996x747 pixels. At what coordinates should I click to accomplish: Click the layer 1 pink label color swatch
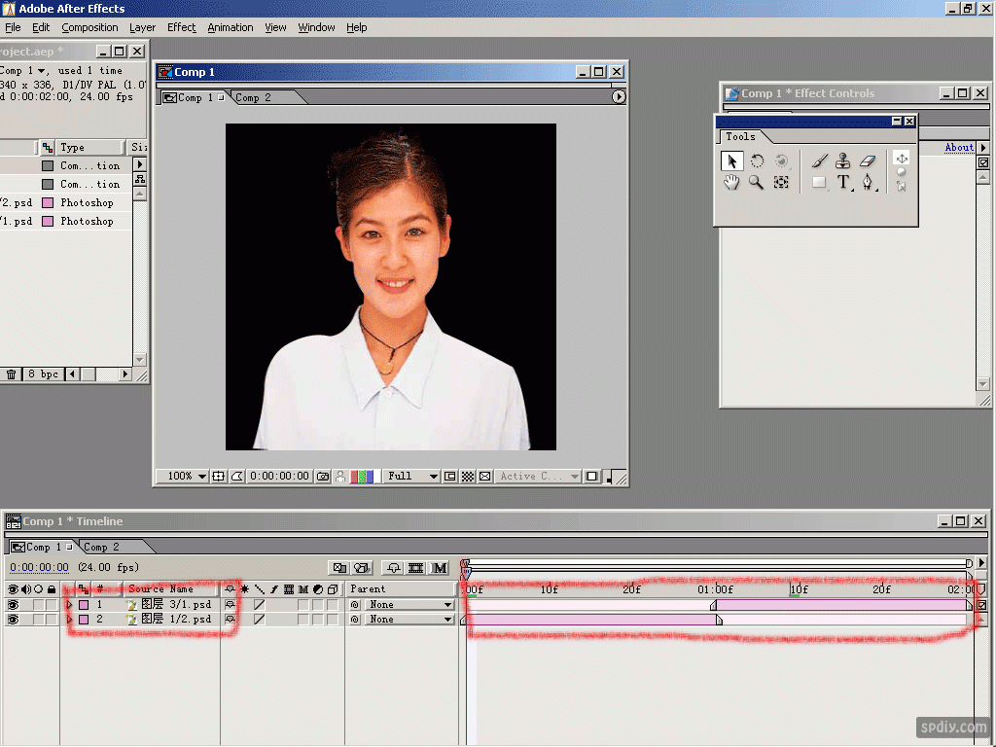tap(83, 605)
